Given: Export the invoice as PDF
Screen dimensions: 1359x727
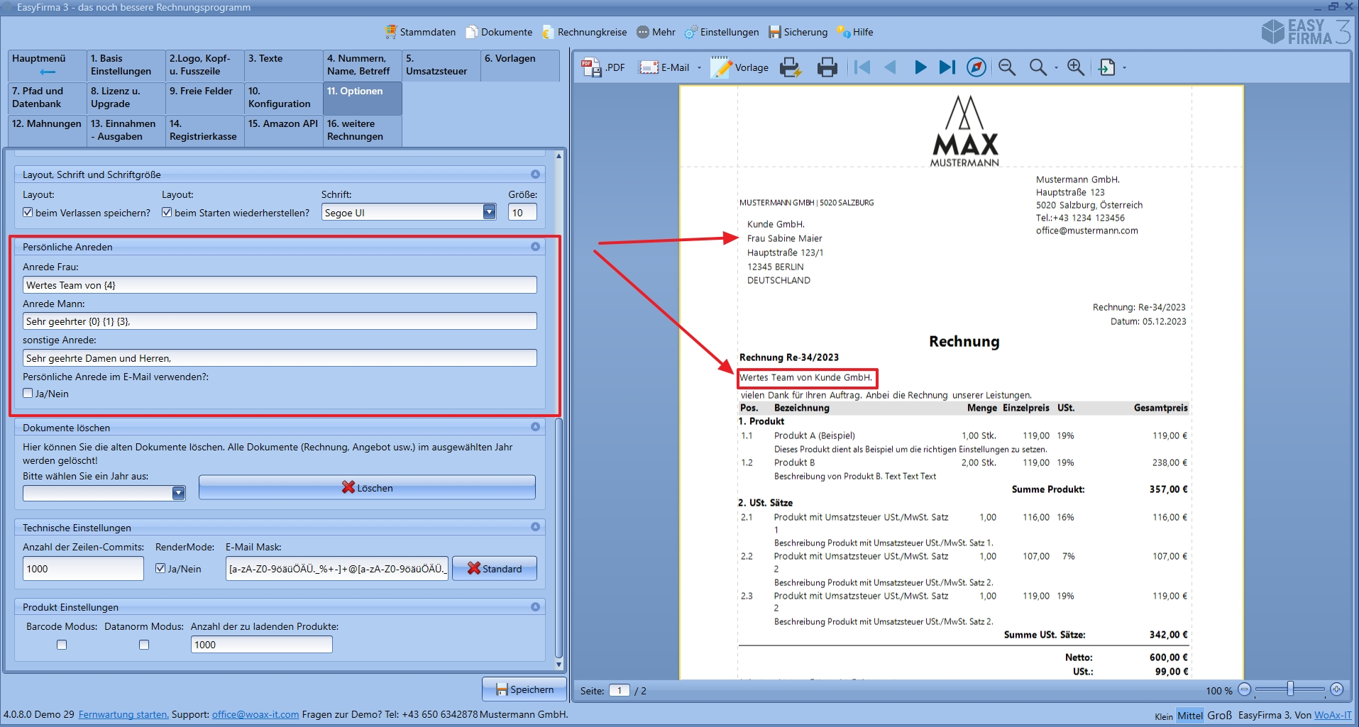Looking at the screenshot, I should 603,67.
